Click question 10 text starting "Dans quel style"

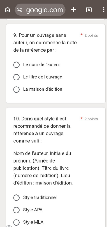42,130
